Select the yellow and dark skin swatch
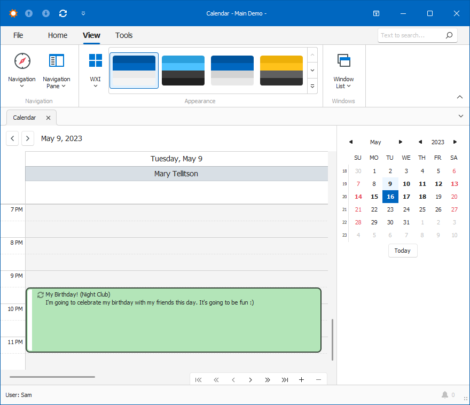 (x=281, y=71)
